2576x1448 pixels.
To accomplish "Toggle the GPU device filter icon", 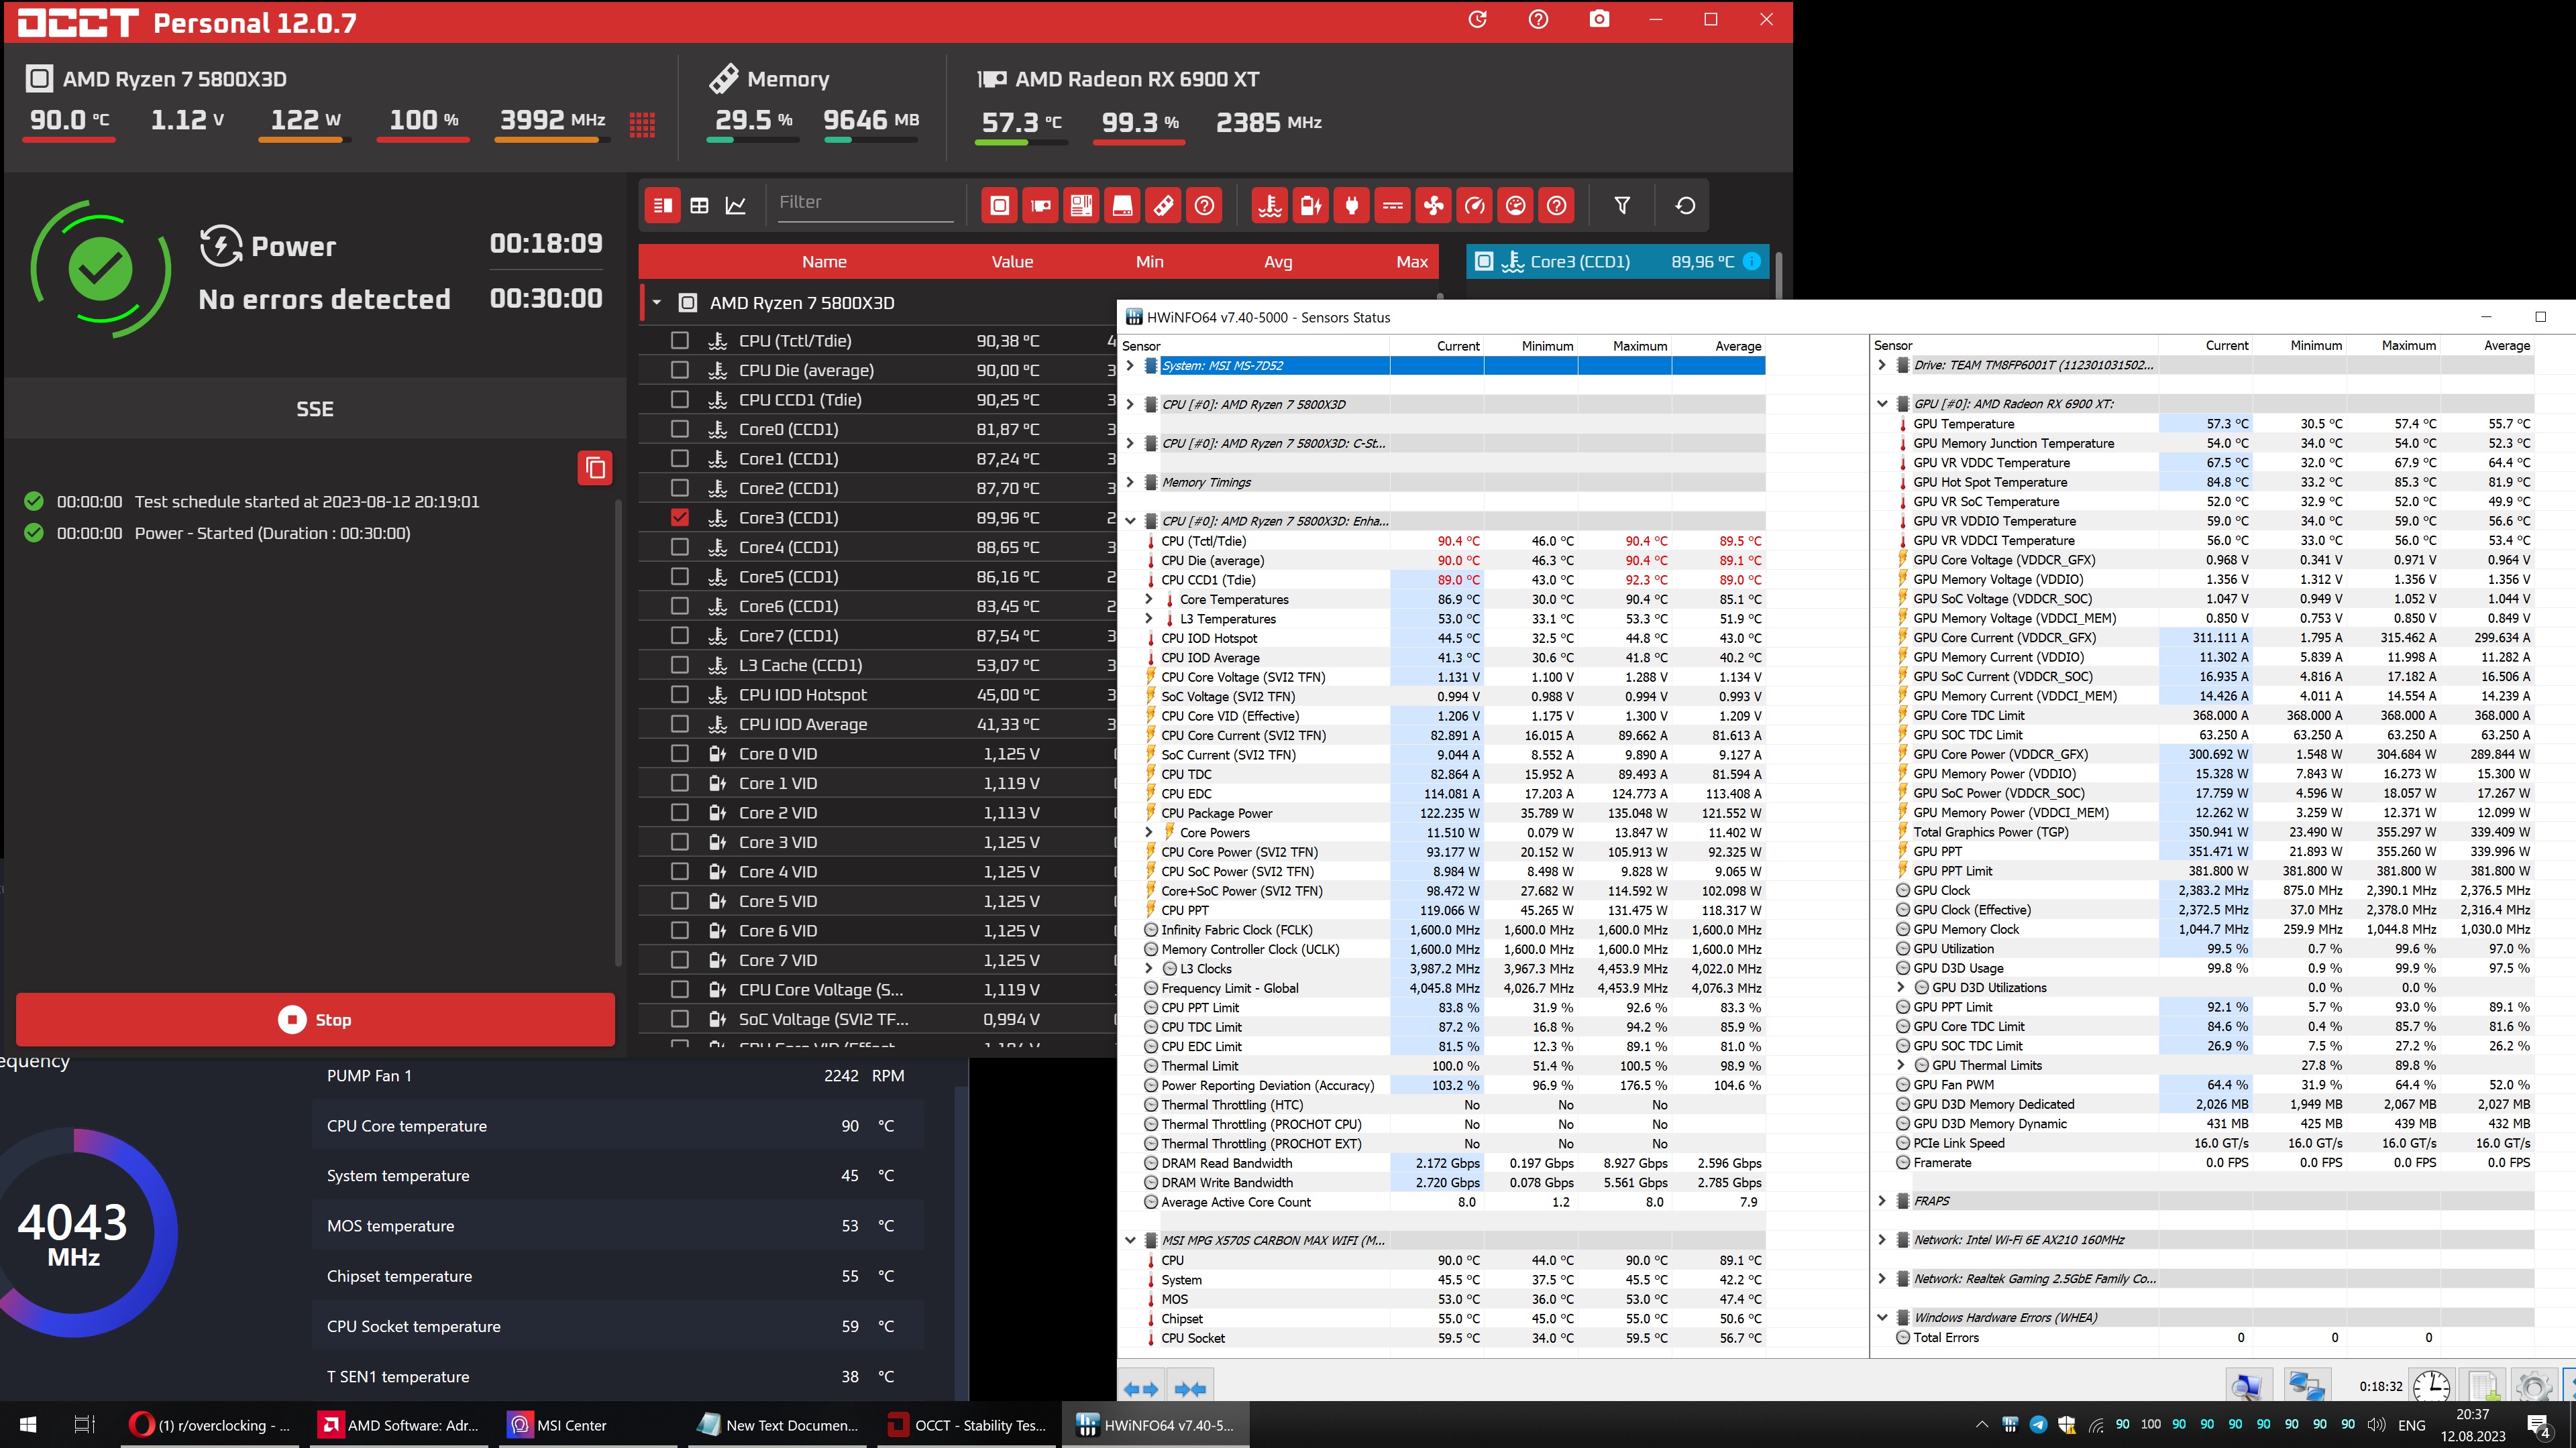I will click(1040, 206).
